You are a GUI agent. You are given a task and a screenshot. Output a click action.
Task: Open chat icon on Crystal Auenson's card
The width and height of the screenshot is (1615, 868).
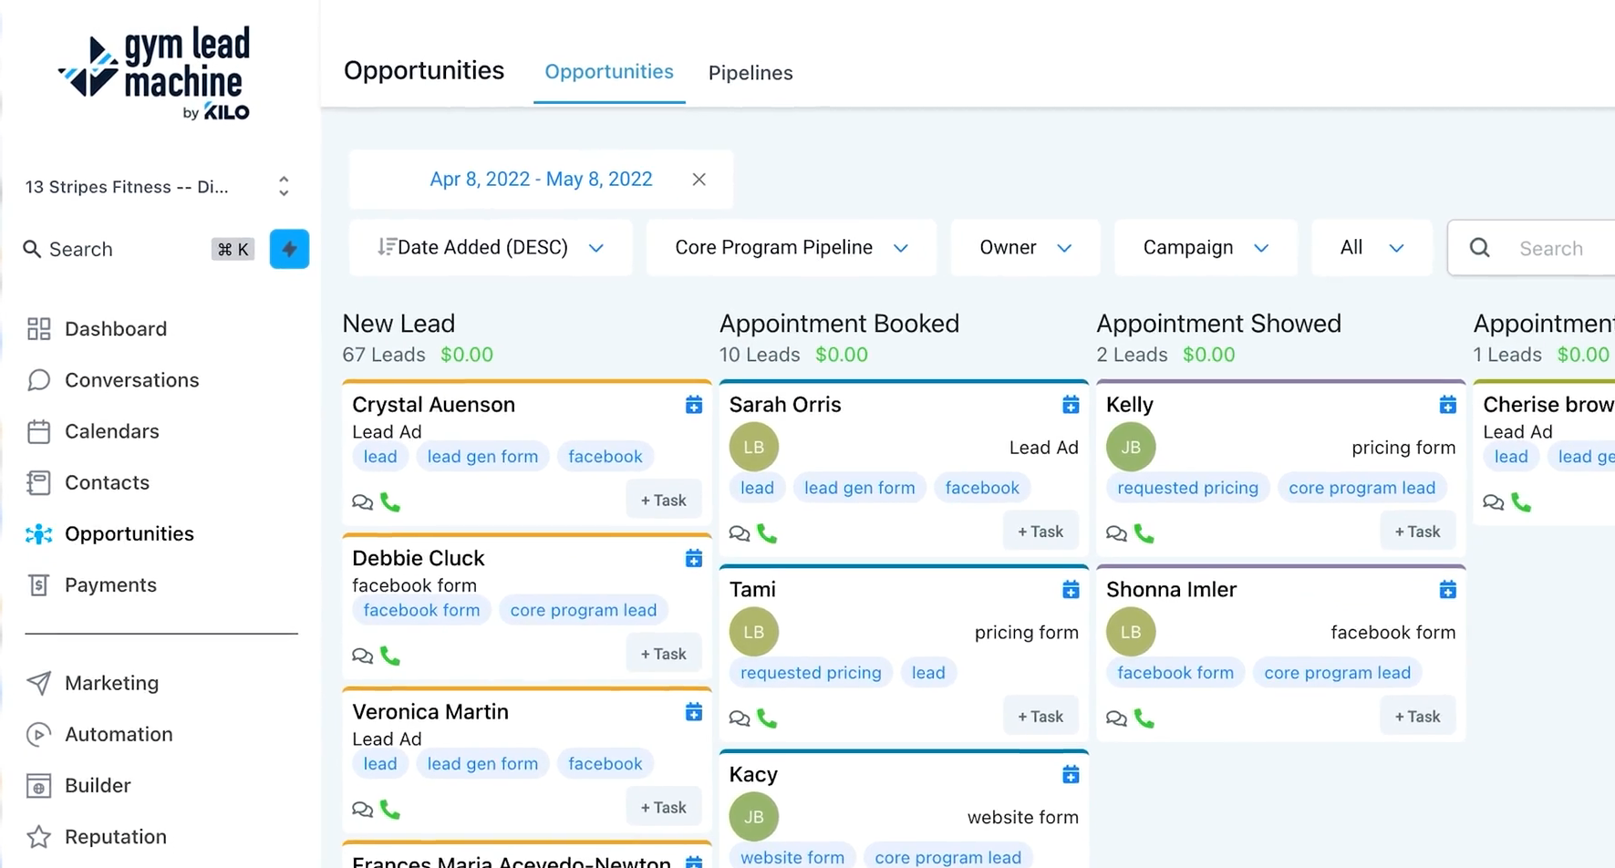click(x=362, y=501)
